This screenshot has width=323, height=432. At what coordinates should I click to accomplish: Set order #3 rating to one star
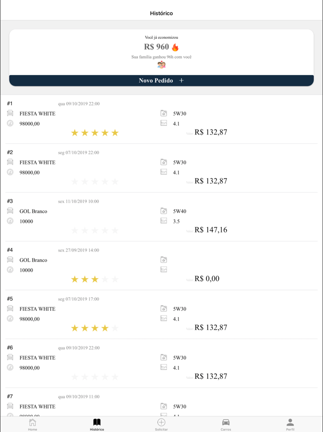point(75,230)
